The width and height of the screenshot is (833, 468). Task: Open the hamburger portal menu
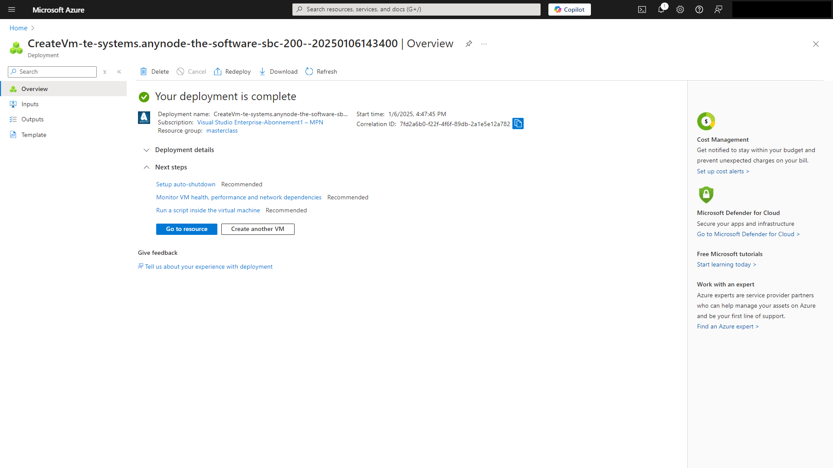click(12, 10)
